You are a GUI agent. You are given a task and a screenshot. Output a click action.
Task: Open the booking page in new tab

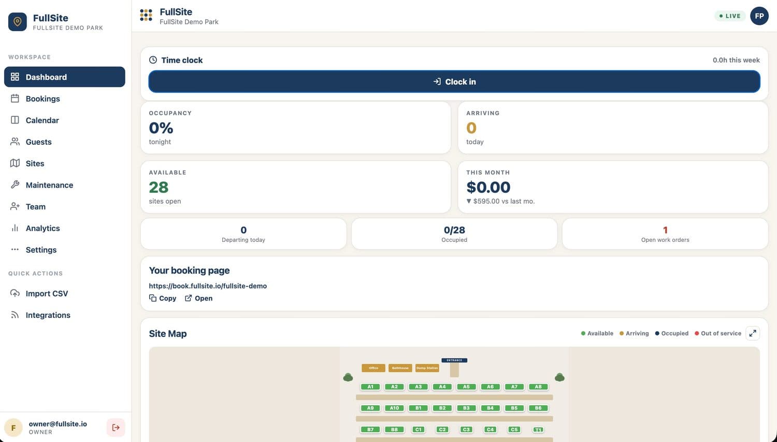coord(199,298)
